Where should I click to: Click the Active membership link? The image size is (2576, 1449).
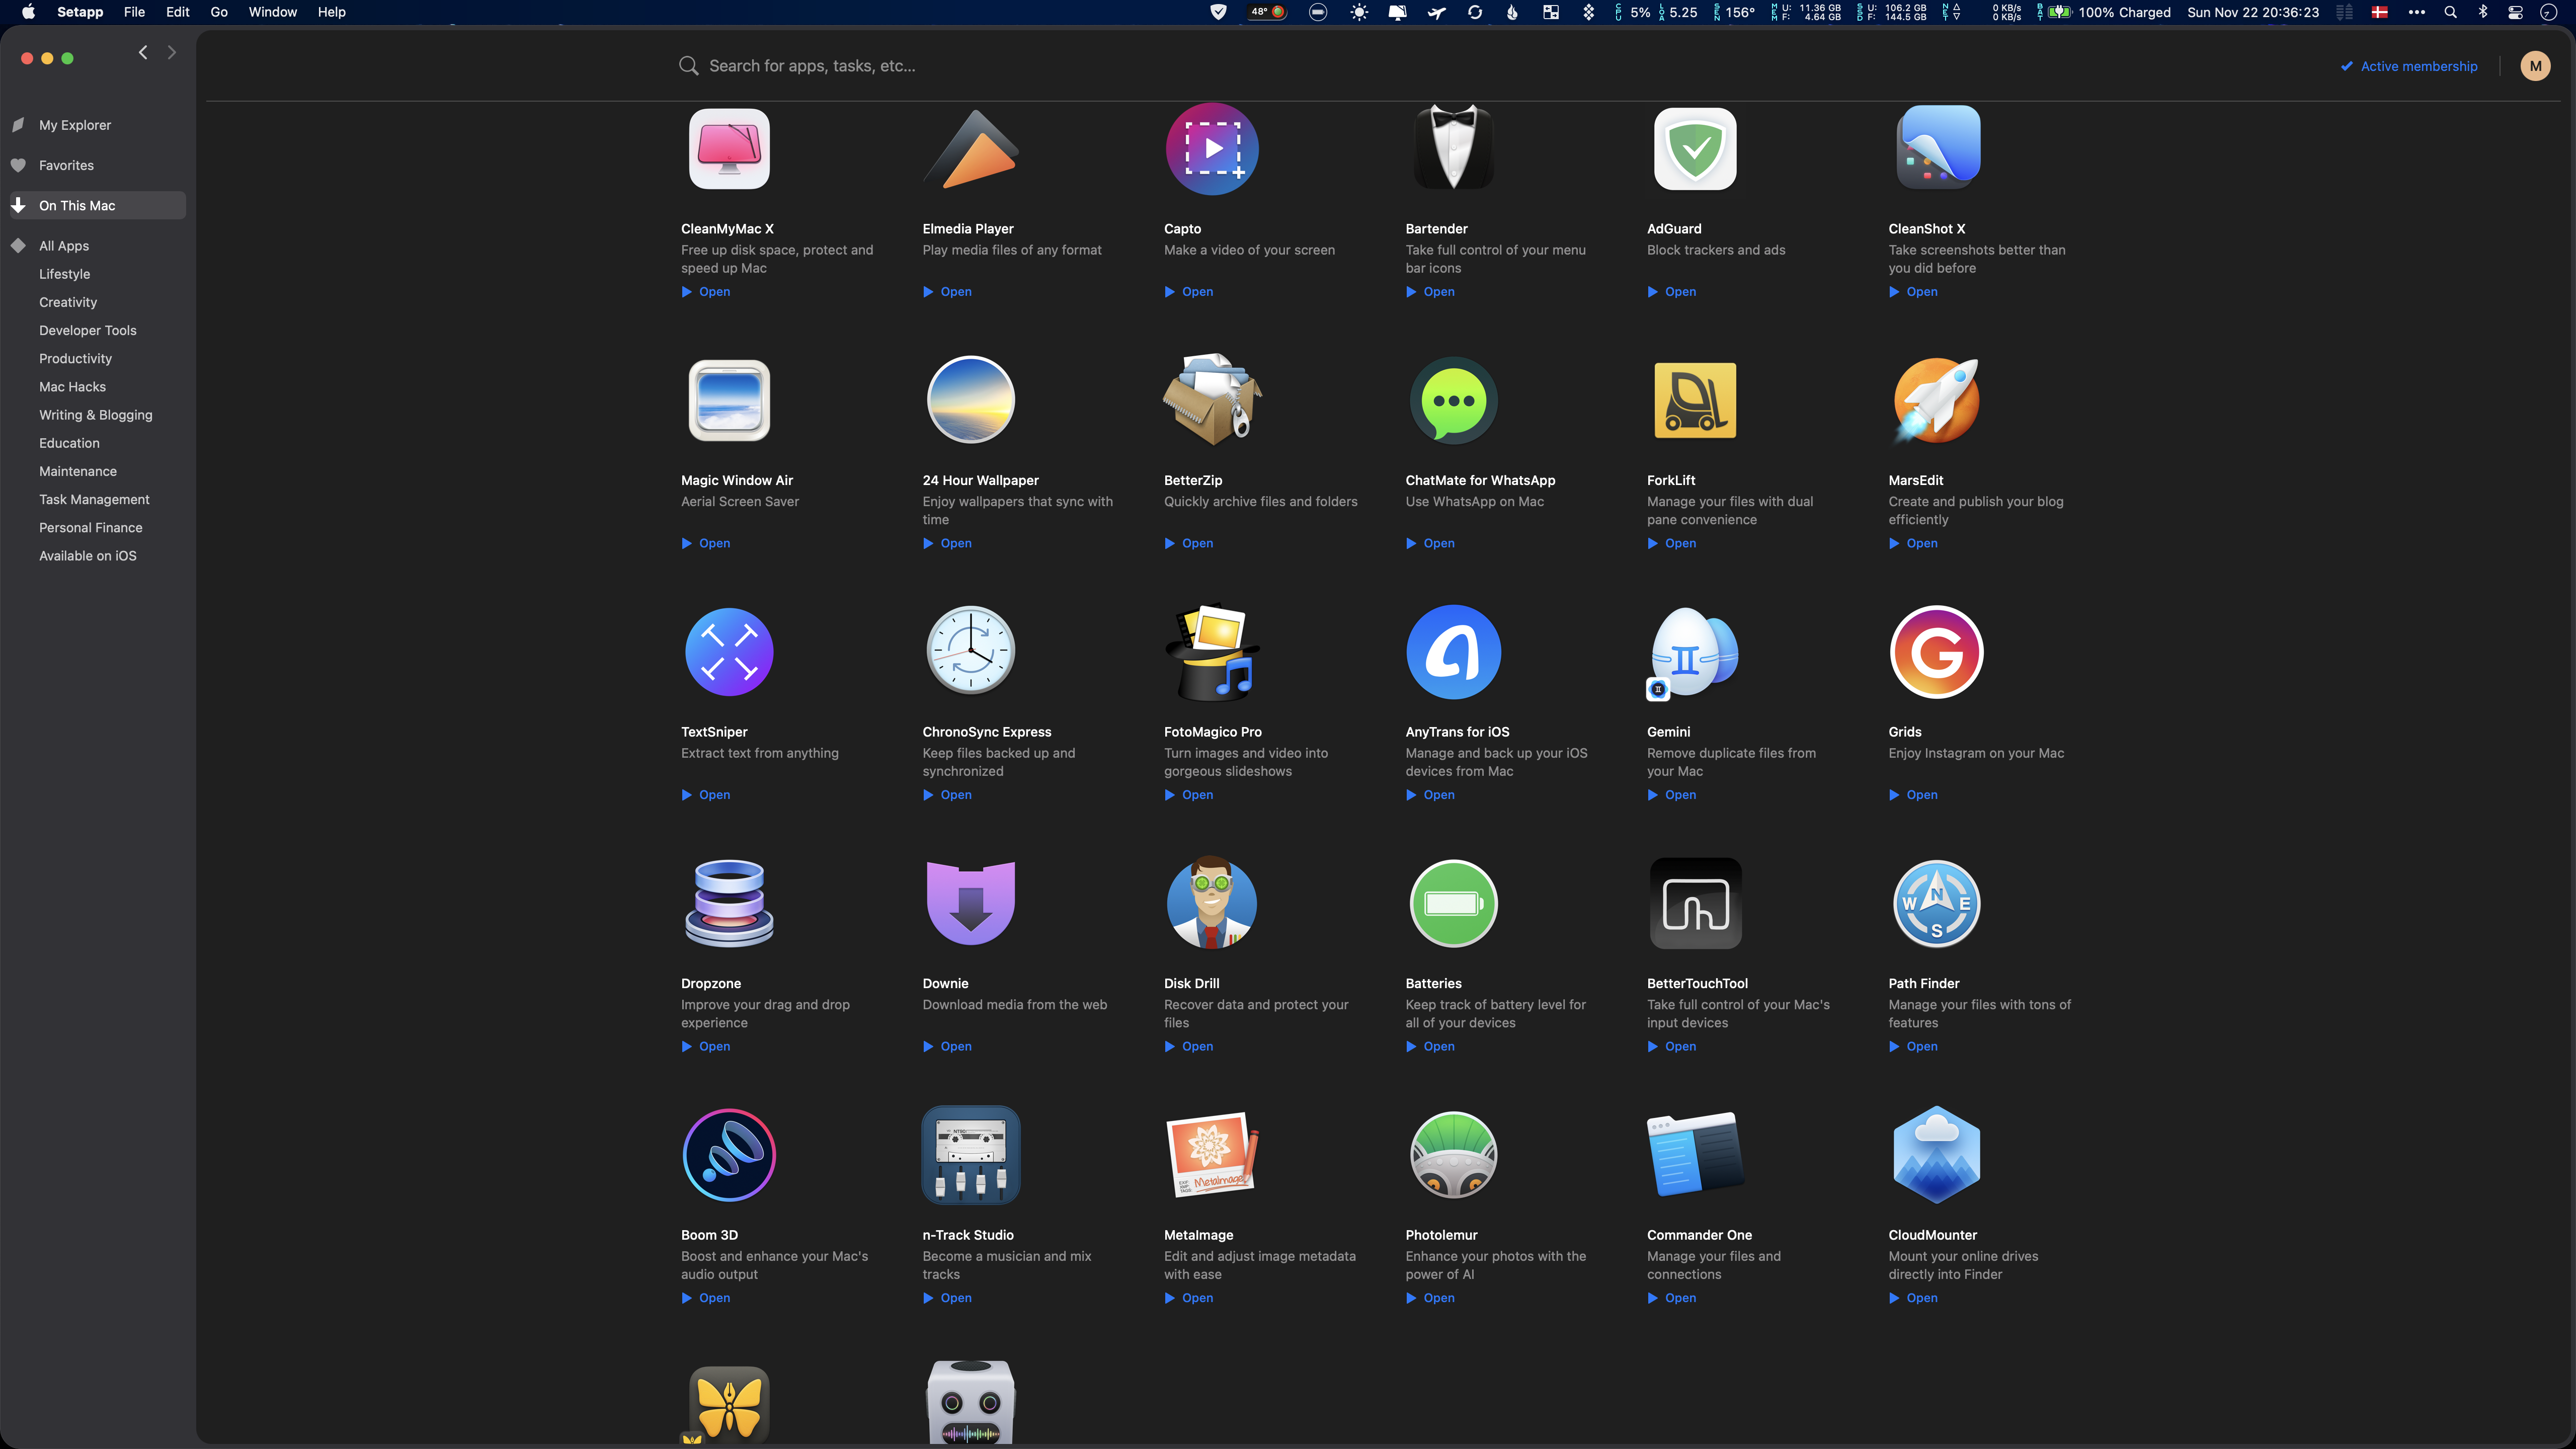point(2409,66)
